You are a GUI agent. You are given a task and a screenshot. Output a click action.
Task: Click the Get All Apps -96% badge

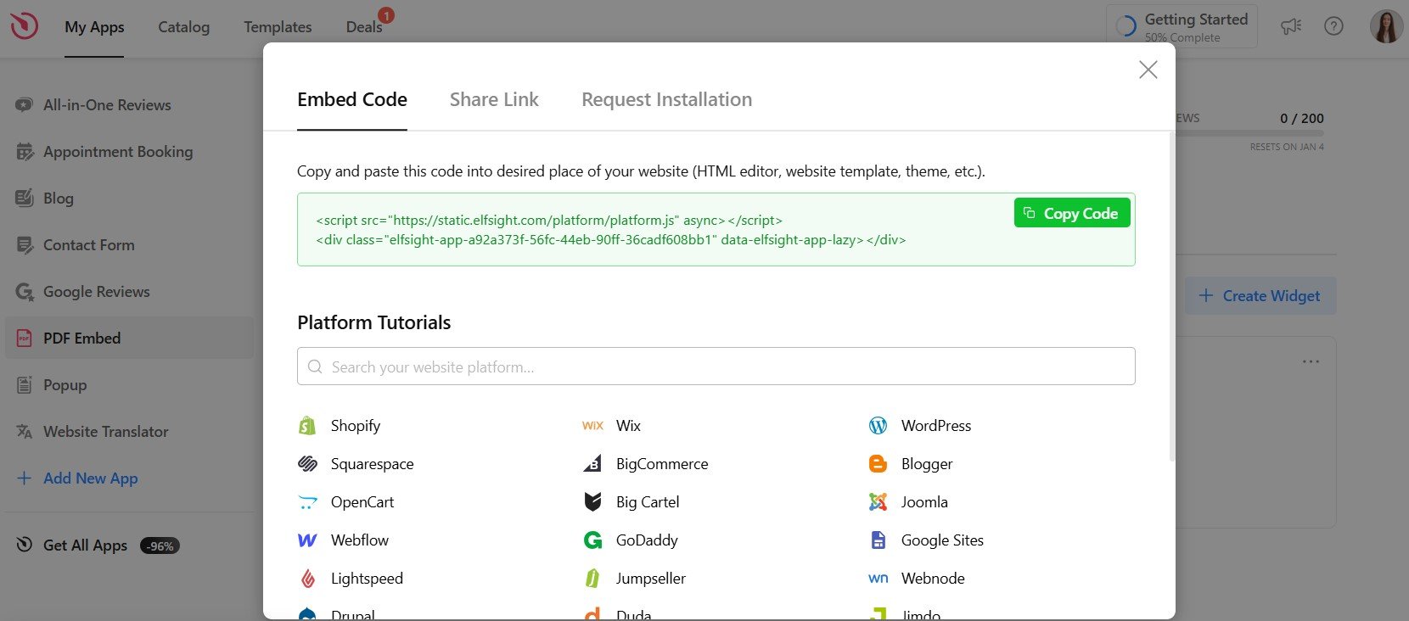tap(160, 546)
